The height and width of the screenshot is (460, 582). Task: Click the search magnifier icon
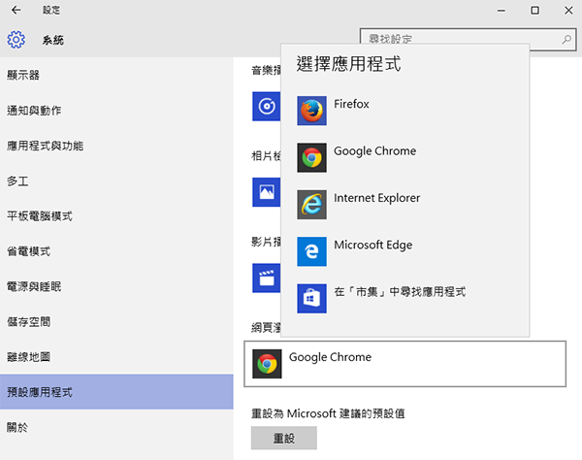[566, 39]
